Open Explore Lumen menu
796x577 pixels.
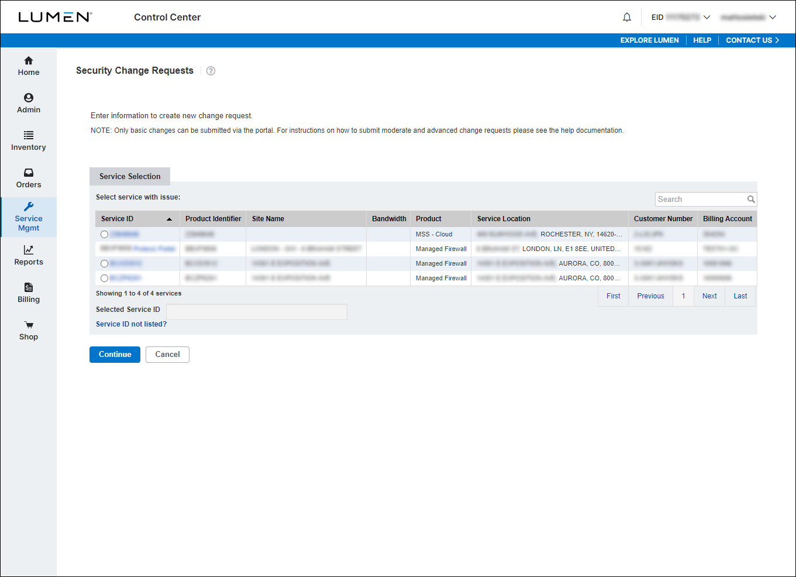(x=650, y=40)
